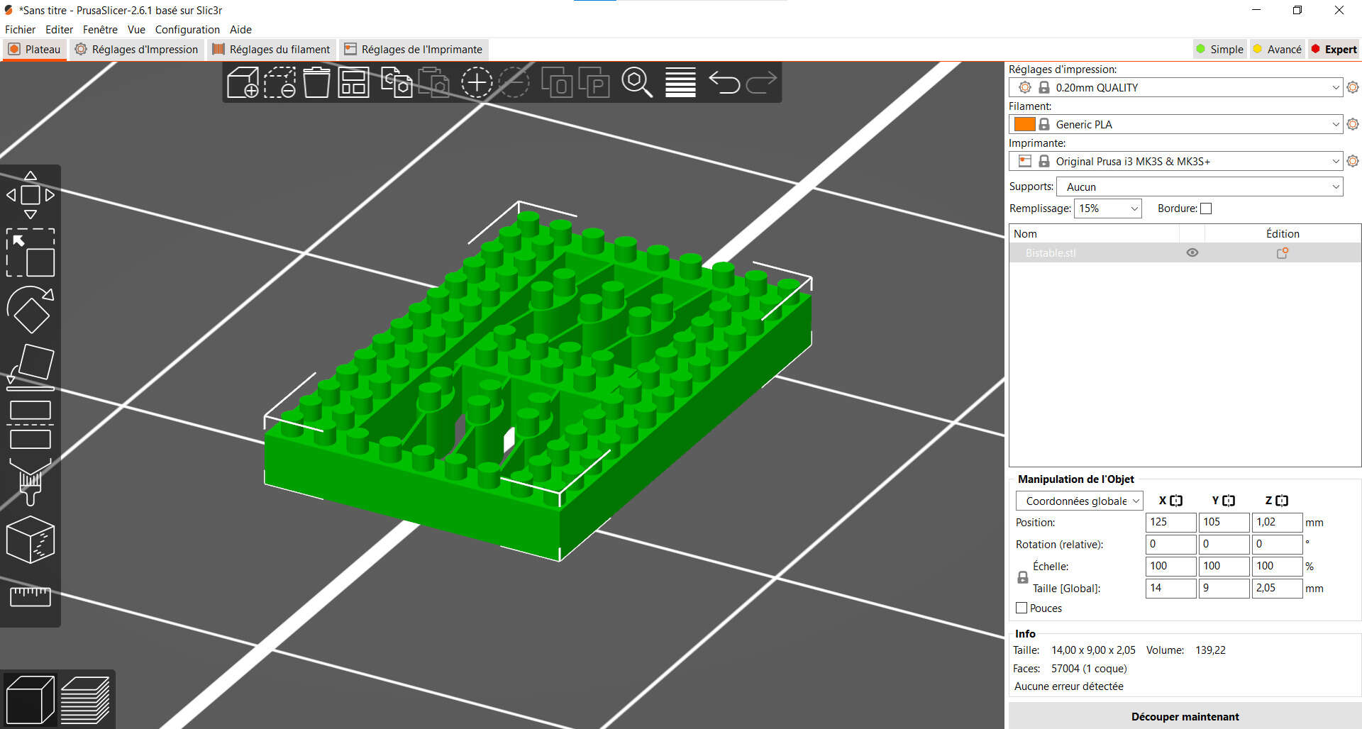Toggle the scale ratio lock icon

pyautogui.click(x=1022, y=577)
